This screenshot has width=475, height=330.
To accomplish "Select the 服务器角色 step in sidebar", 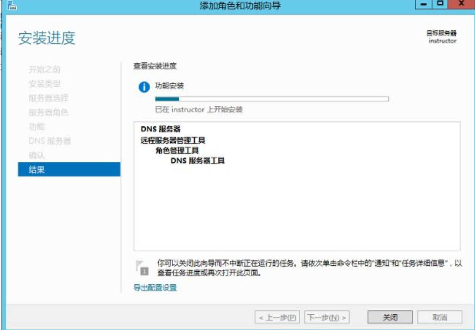I will pyautogui.click(x=49, y=112).
